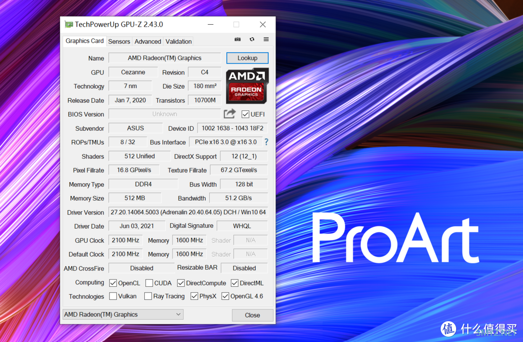Toggle the OpenCL checkbox
The height and width of the screenshot is (342, 523).
(x=113, y=283)
